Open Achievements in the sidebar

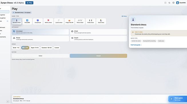pyautogui.click(x=3, y=37)
